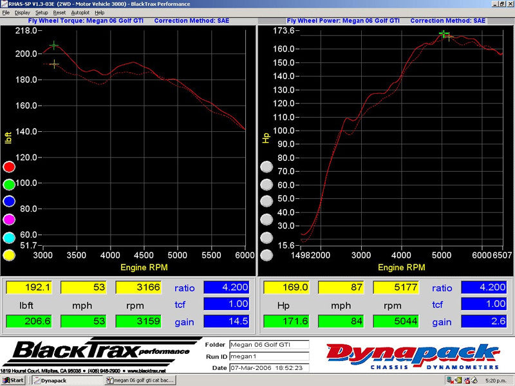Click the top gray circle on power graph
This screenshot has width=515, height=386.
(x=267, y=167)
